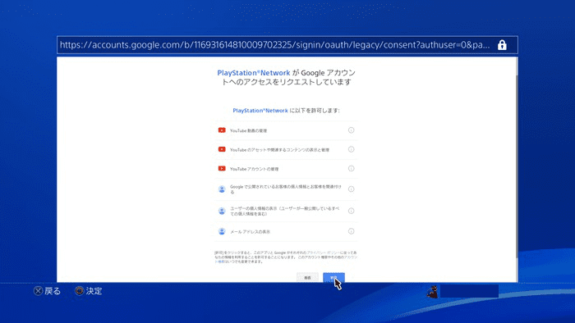Open info for the YouTubeのアセット permission
The image size is (575, 323).
click(351, 149)
